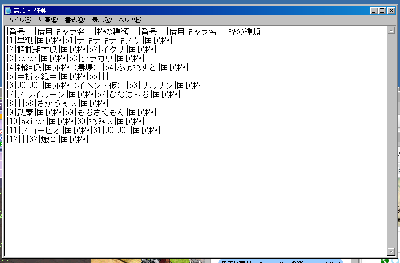Click the text 武慶
The width and height of the screenshot is (400, 263).
[25, 113]
